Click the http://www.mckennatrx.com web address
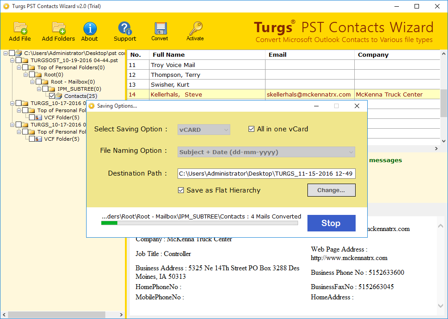The width and height of the screenshot is (448, 319). (x=349, y=258)
